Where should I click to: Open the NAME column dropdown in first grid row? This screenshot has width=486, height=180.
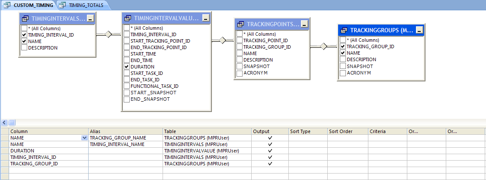(84, 138)
